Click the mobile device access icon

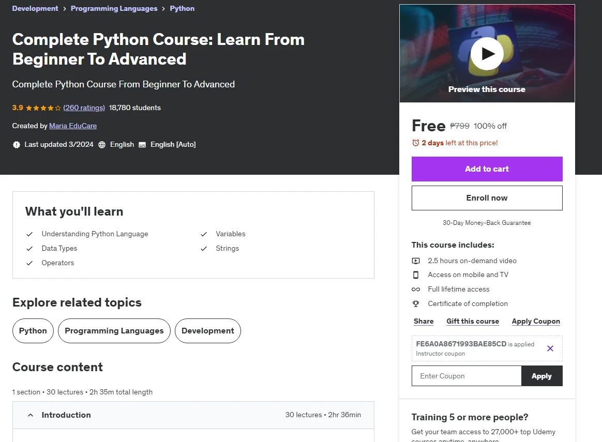pos(416,275)
